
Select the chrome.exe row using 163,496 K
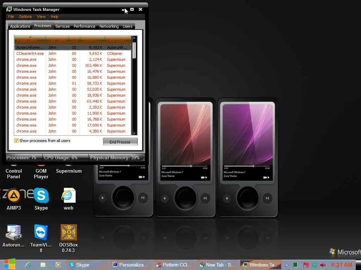coord(73,65)
